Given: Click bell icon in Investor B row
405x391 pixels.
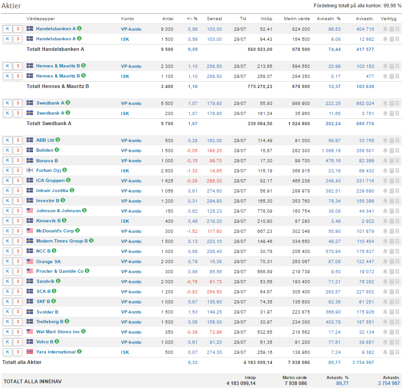Looking at the screenshot, I should [385, 201].
